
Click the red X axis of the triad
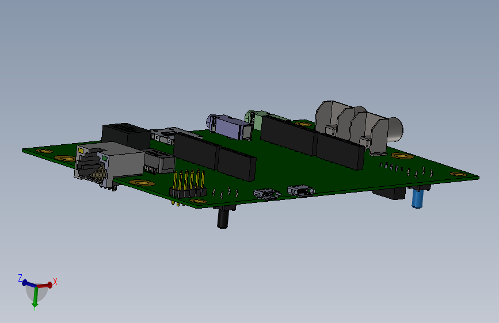pos(44,285)
